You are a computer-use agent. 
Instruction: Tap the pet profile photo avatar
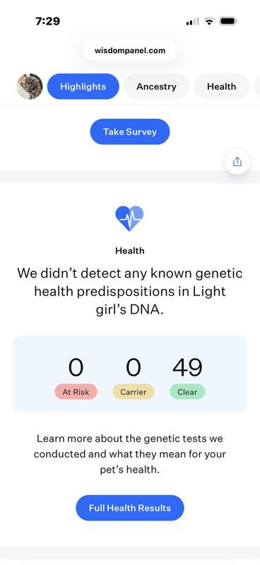pos(30,86)
